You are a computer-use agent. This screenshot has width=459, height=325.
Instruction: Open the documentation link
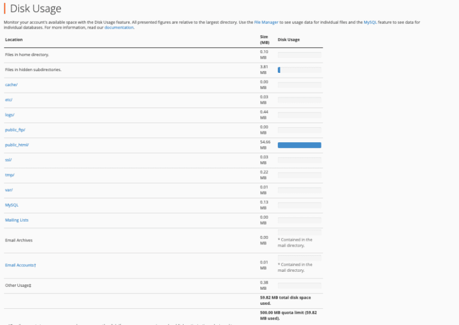(119, 27)
